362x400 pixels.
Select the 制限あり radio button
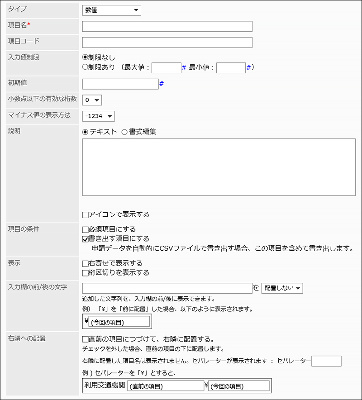[85, 67]
